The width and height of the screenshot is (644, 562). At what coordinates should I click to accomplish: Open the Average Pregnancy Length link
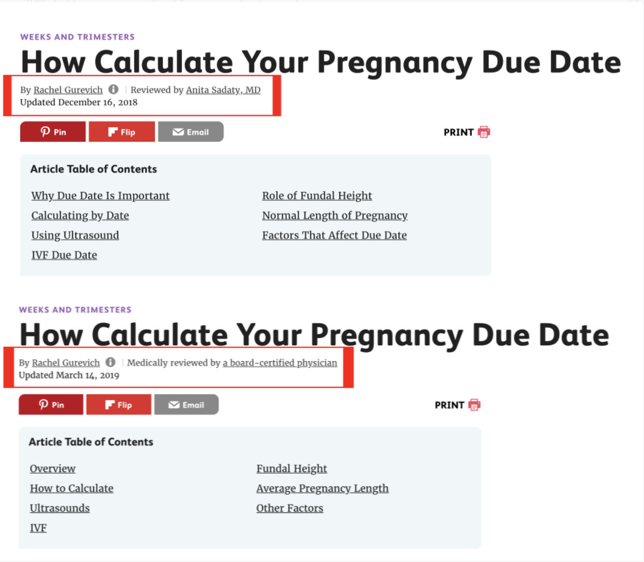(x=322, y=489)
